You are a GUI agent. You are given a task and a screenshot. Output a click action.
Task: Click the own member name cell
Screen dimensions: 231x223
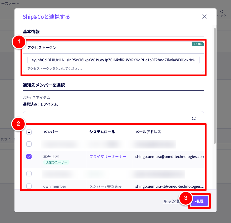[55, 186]
